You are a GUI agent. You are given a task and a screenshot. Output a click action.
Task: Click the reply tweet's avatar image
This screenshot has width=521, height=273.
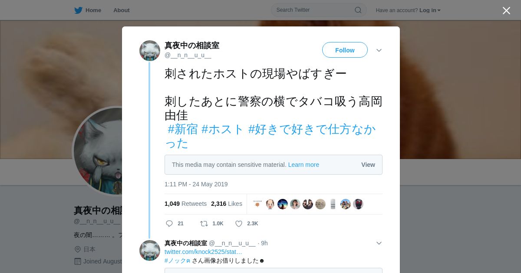click(150, 250)
